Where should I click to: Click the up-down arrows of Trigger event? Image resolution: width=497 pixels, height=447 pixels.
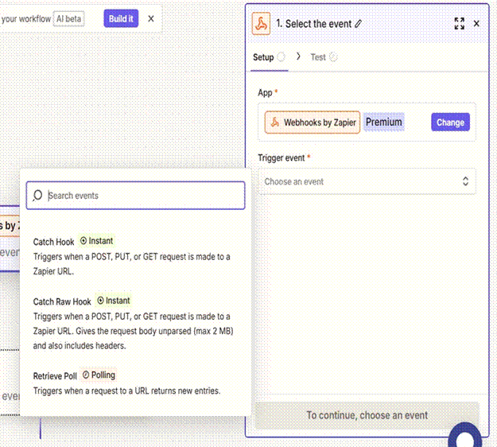465,181
